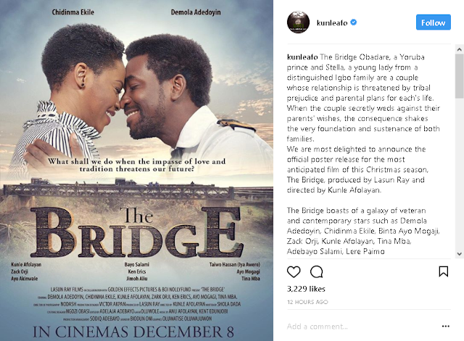Click the scrollbar track below the thumb
This screenshot has height=341, width=464.
click(459, 174)
